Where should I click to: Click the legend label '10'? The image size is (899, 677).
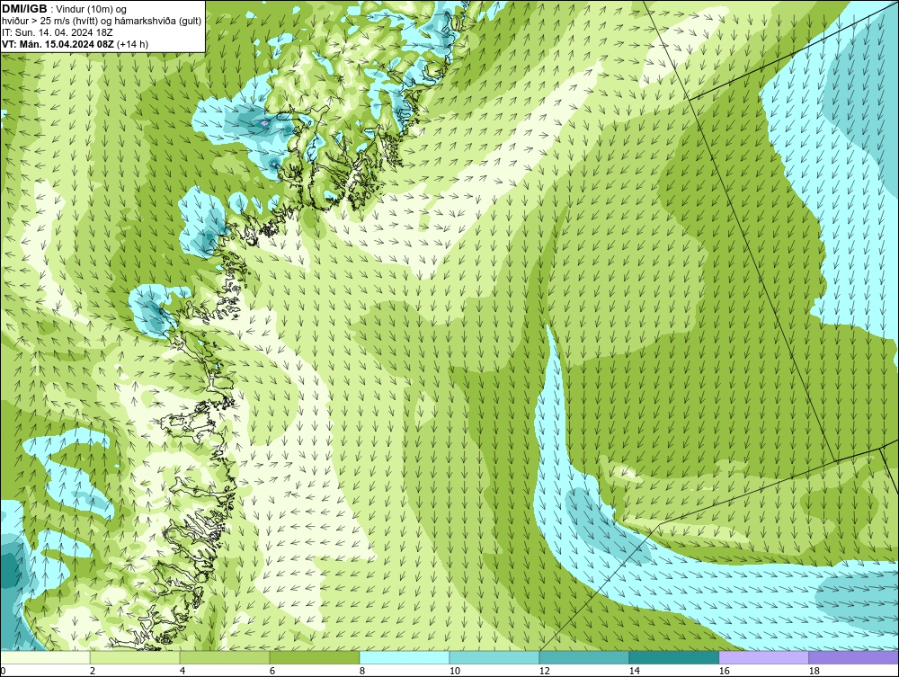click(x=455, y=671)
